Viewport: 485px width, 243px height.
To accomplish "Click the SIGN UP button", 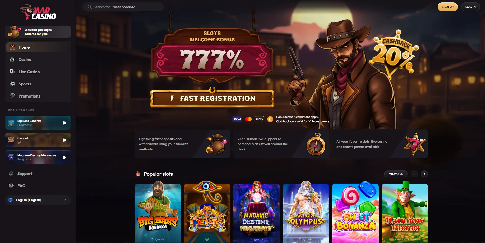I will tap(448, 7).
